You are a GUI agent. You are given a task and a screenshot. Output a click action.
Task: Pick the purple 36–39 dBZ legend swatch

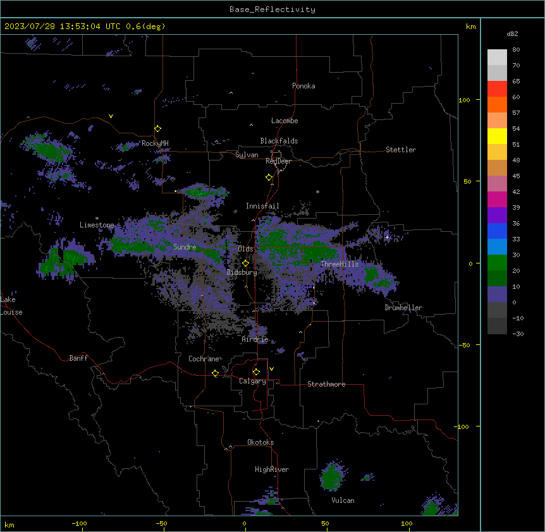(x=497, y=215)
